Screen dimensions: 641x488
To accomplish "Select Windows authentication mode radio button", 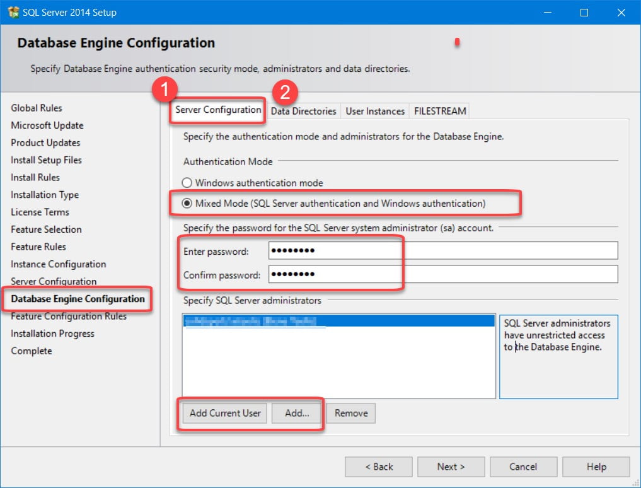I will point(187,183).
